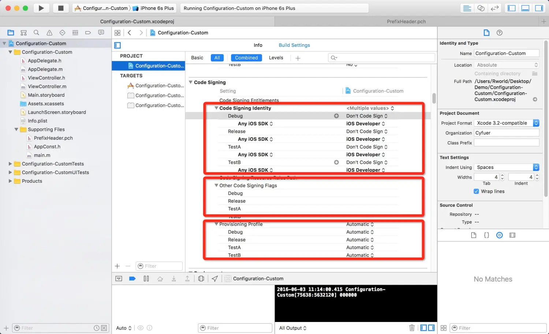Switch to the PrefixHeader.pch tab

(x=406, y=22)
